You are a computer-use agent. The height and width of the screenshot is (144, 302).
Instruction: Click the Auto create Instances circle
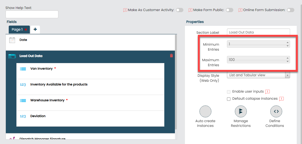(x=205, y=111)
